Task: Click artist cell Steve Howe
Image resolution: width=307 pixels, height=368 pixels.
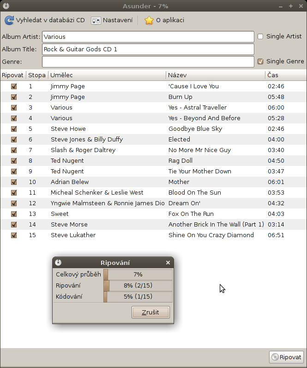Action: pyautogui.click(x=68, y=129)
